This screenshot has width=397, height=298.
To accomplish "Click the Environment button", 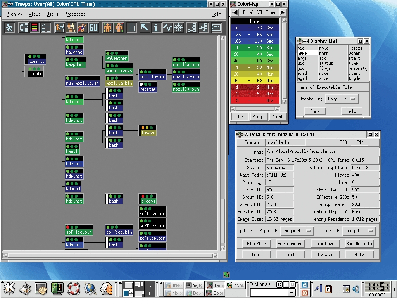I will pos(290,244).
